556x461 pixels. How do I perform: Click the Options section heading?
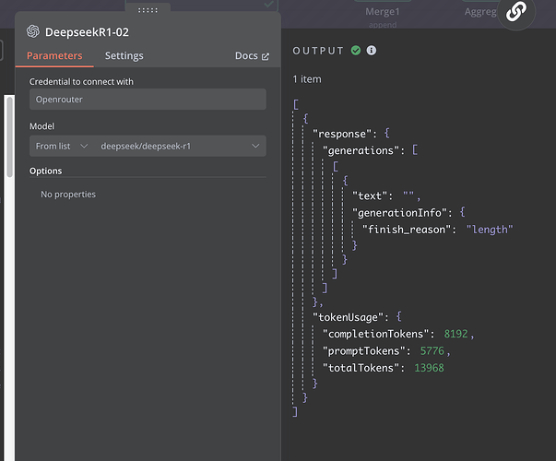(46, 171)
